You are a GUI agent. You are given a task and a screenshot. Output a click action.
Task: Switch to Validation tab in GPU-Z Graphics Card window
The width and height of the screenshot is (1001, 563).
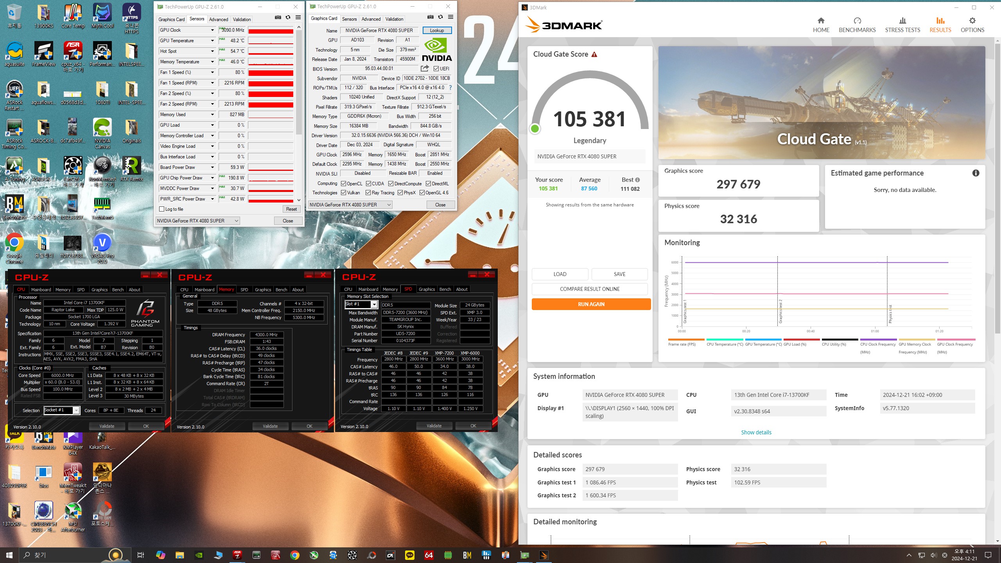point(394,19)
